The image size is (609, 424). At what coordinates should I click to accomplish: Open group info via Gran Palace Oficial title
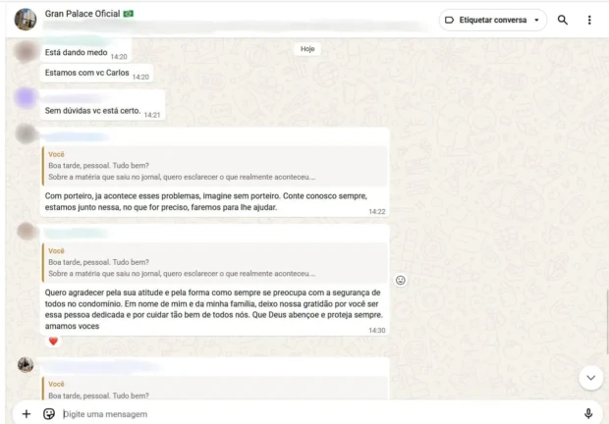pos(89,14)
